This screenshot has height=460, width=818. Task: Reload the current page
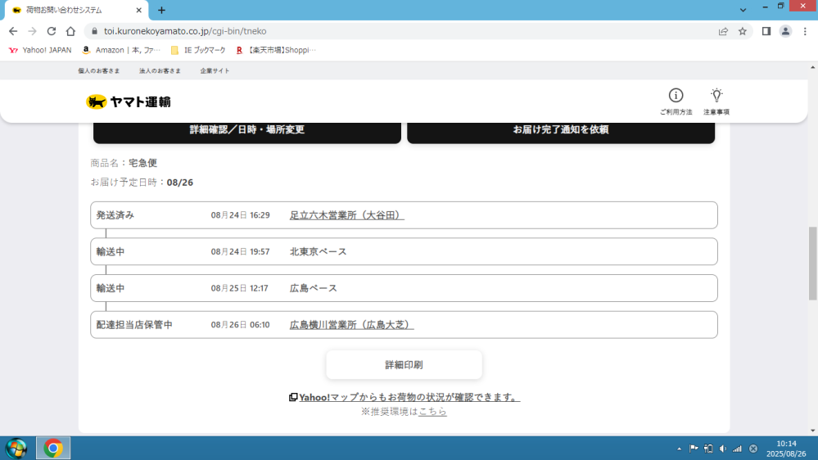tap(51, 31)
